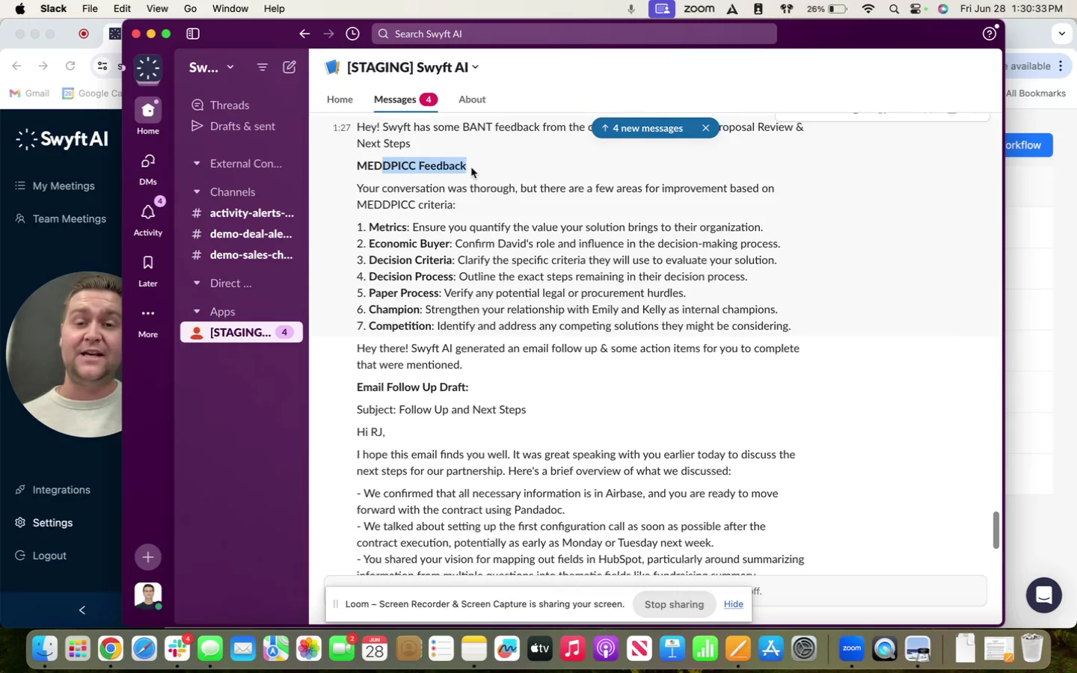Open the DMs view in sidebar
This screenshot has width=1077, height=673.
147,168
